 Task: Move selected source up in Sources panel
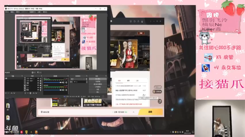[33, 93]
